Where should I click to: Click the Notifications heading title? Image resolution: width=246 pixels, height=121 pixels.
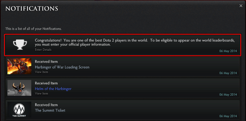coord(32,9)
